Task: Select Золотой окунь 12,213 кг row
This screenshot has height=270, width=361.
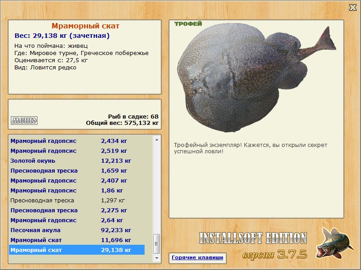Action: pyautogui.click(x=77, y=161)
